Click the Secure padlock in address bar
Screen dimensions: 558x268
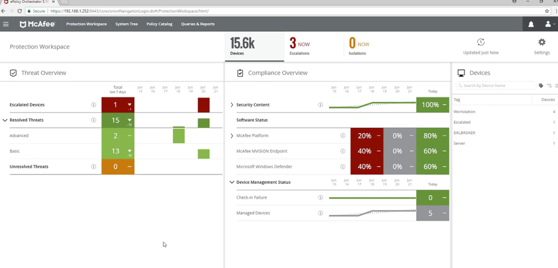[x=29, y=11]
